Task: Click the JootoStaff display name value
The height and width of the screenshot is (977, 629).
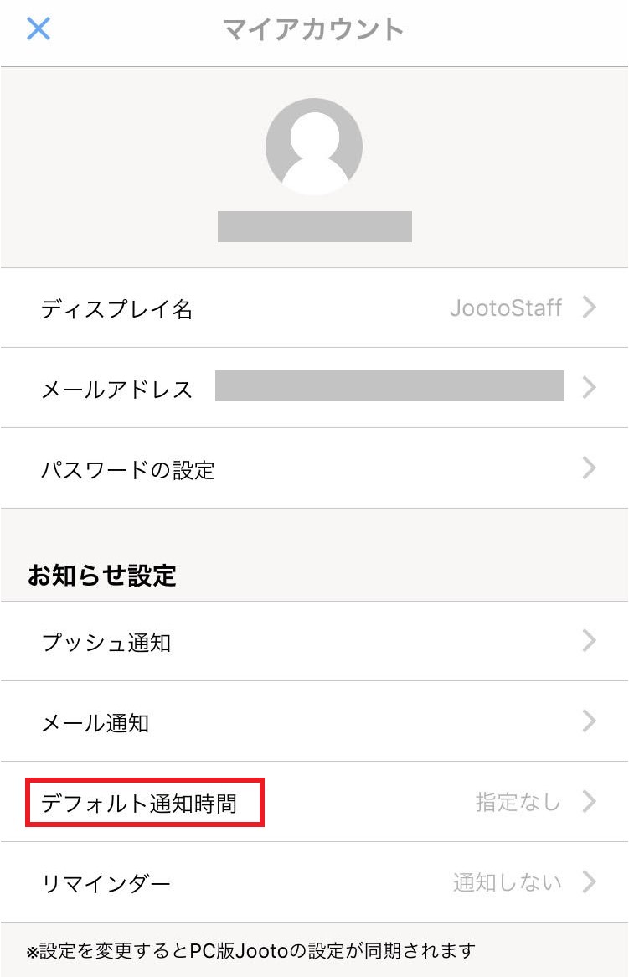Action: pyautogui.click(x=506, y=308)
